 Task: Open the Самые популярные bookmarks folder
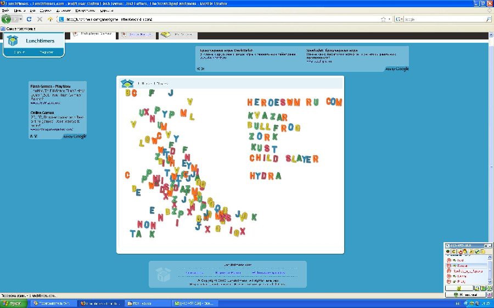18,28
